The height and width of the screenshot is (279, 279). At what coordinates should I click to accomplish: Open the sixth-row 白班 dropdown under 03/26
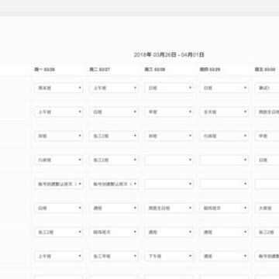[59, 208]
